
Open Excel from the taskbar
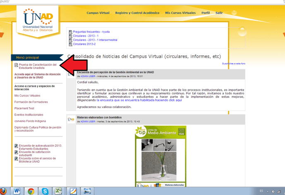click(58, 191)
